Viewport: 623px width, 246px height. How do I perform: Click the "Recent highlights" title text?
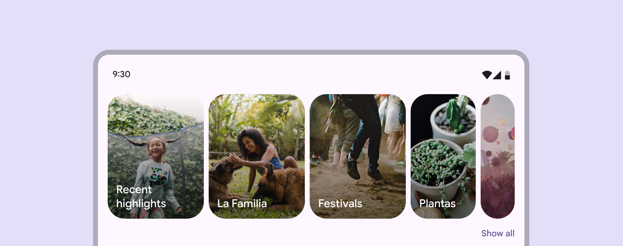[141, 196]
